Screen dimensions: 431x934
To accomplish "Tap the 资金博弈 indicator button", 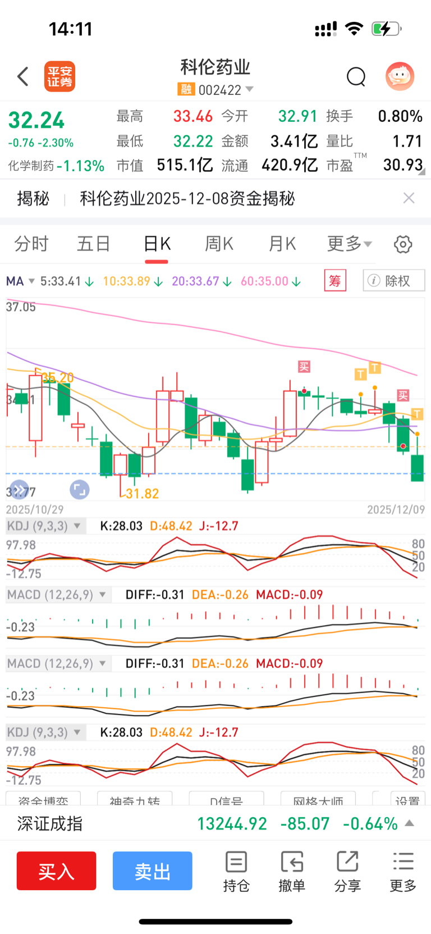I will (x=43, y=798).
